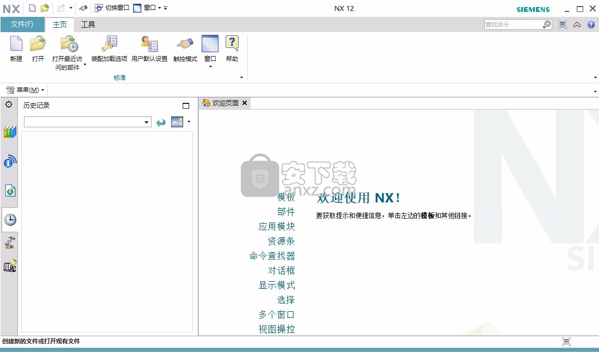Expand the ribbon 窗口 dropdown arrow
This screenshot has height=352, width=599.
tap(210, 67)
